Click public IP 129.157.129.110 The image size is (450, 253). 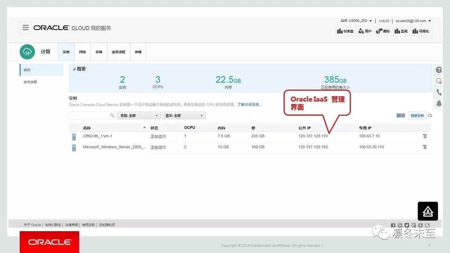[x=313, y=136]
